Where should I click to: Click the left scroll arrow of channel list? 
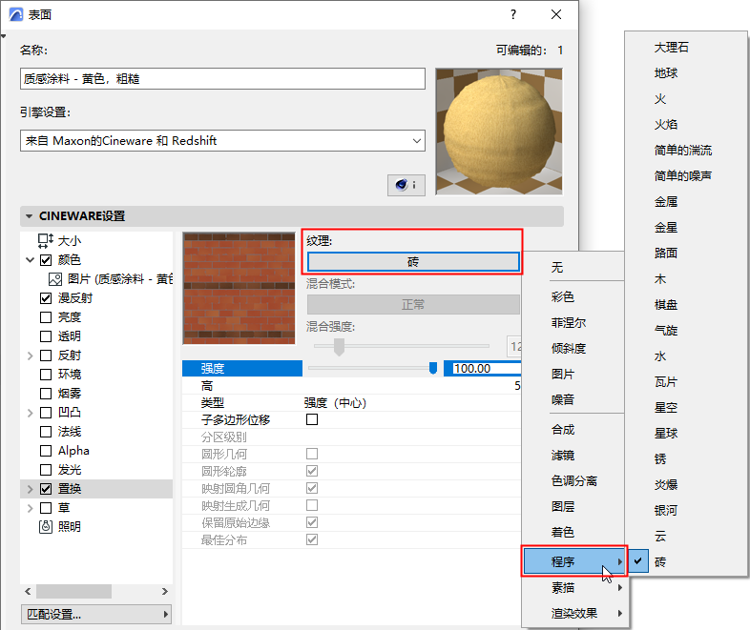point(28,591)
